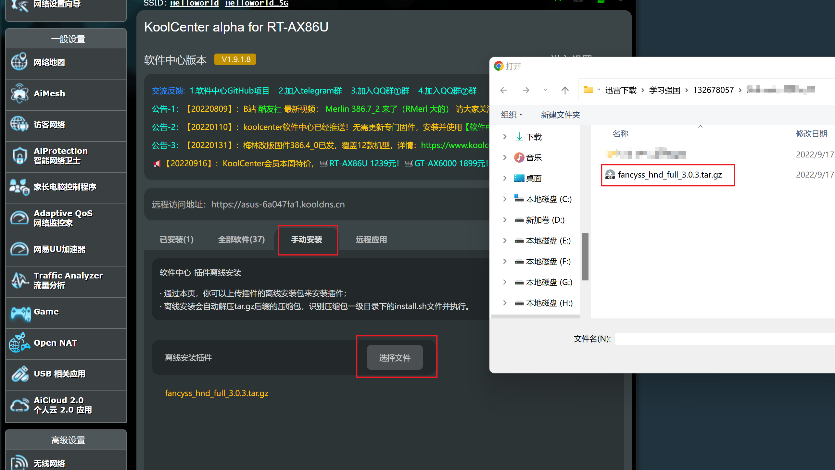
Task: Expand the 下载 tree node
Action: (505, 137)
